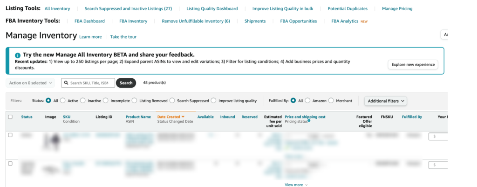The width and height of the screenshot is (477, 187).
Task: Click the search magnifier icon in SKU field
Action: (x=66, y=83)
